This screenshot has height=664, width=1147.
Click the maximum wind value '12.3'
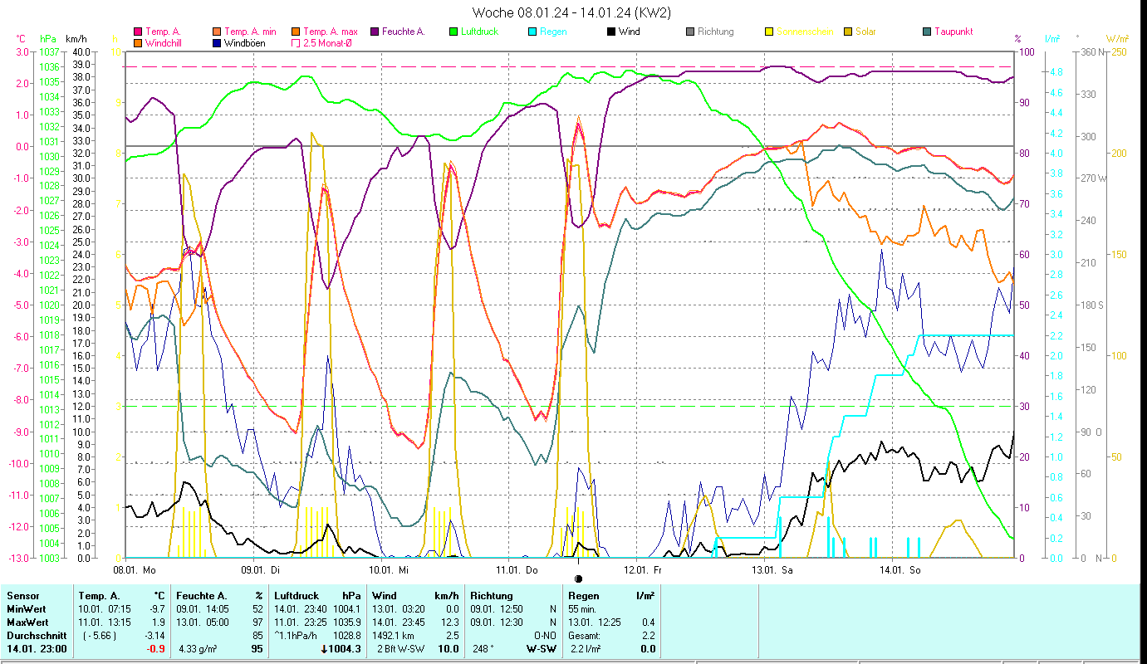click(449, 622)
